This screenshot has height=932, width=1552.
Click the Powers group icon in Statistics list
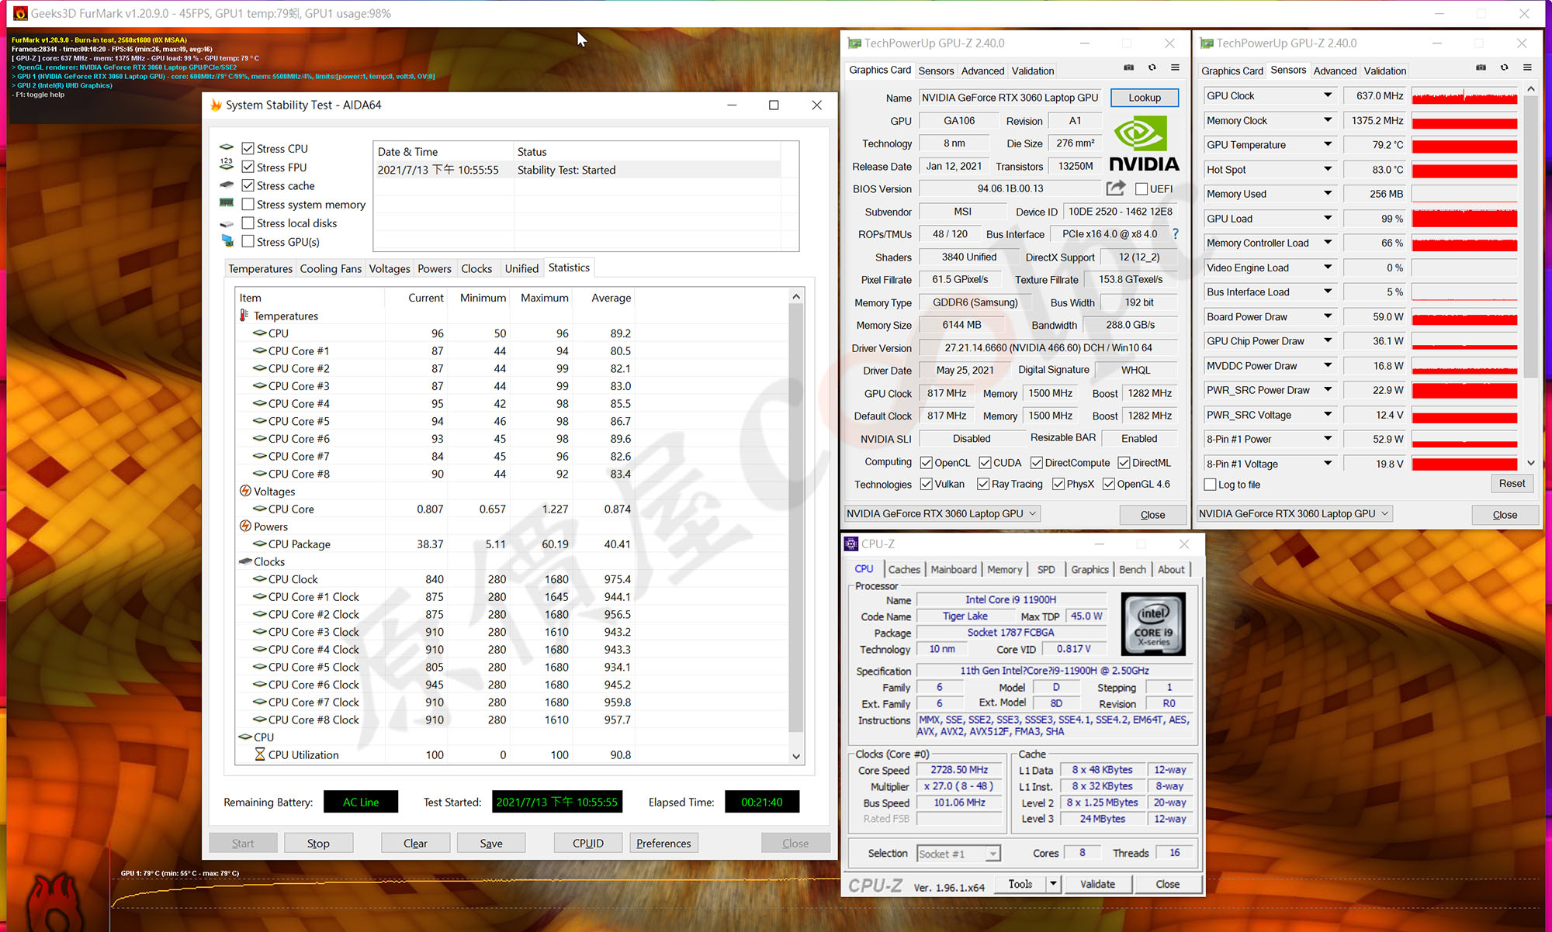point(245,526)
